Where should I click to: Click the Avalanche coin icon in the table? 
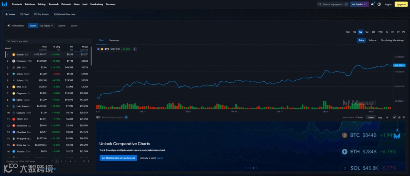tap(14, 126)
